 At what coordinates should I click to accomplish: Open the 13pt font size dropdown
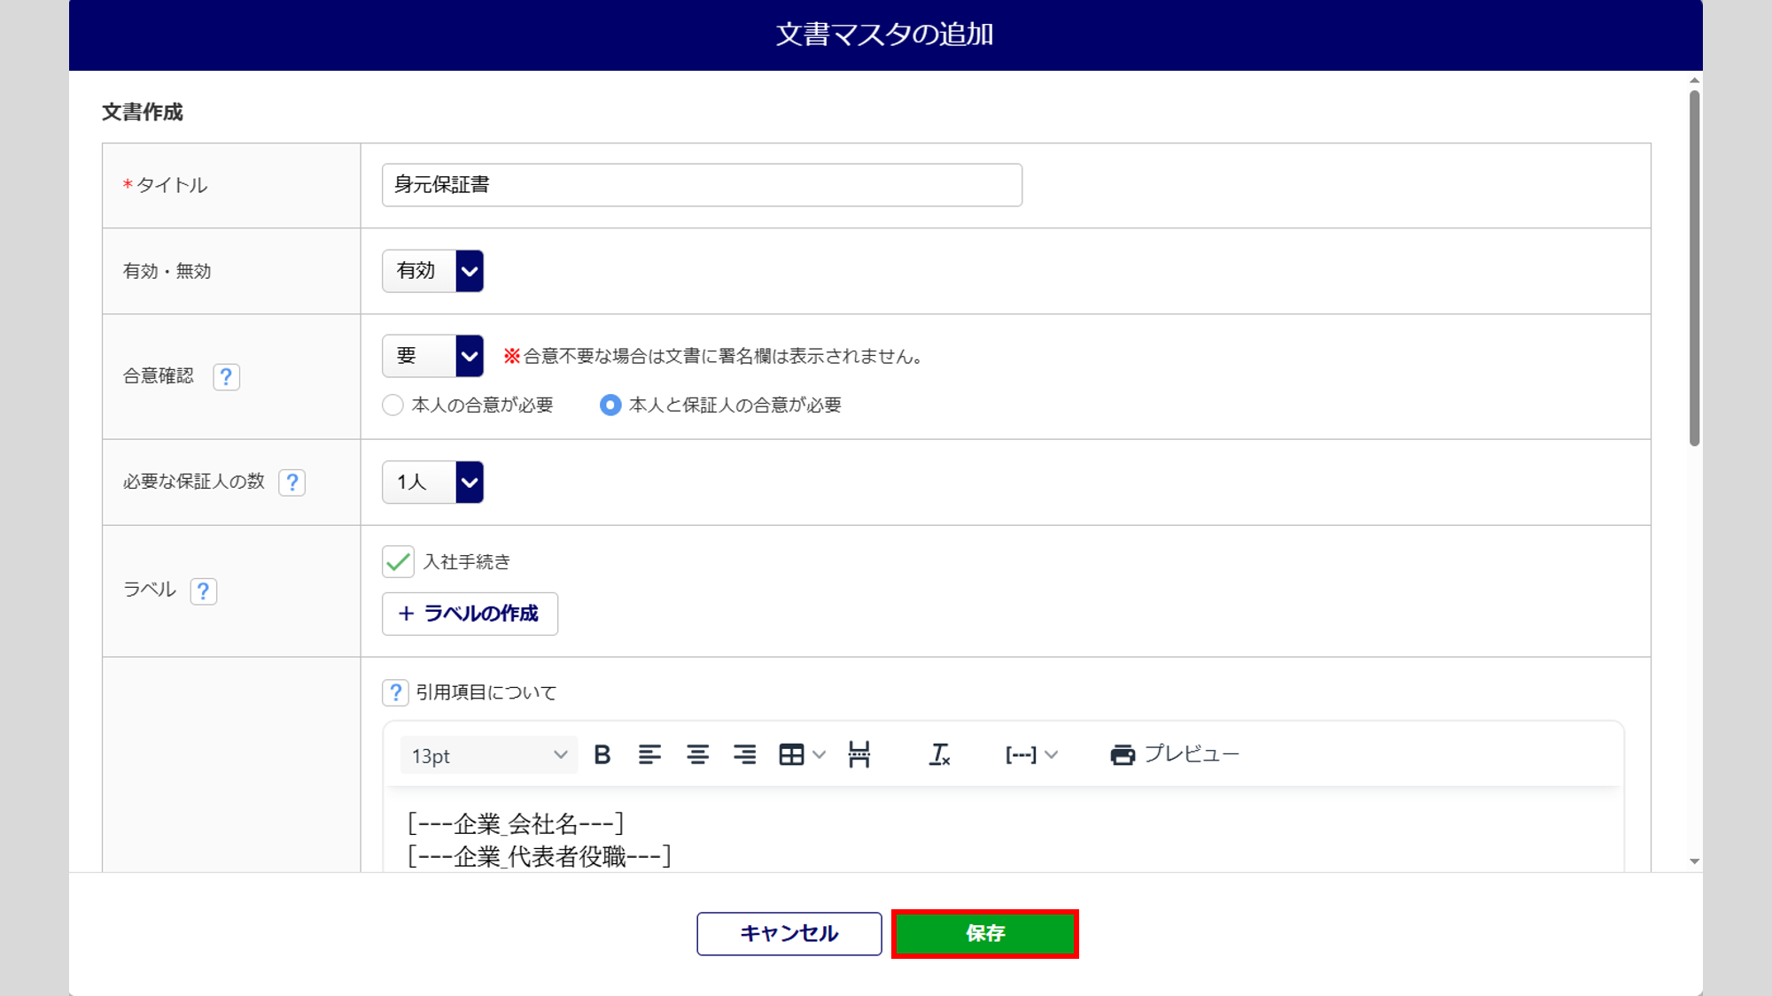click(x=488, y=755)
